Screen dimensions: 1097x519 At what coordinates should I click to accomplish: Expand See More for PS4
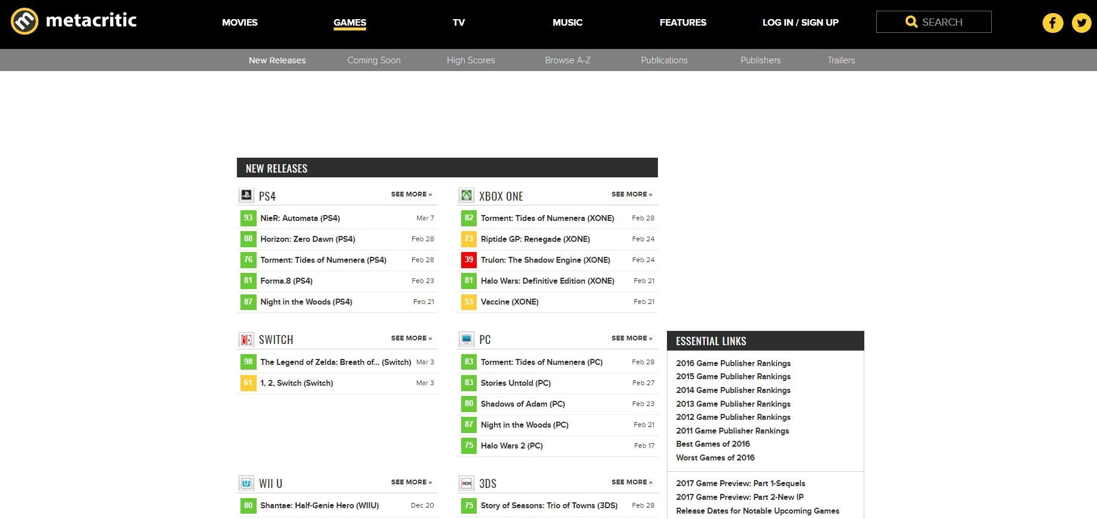[x=412, y=194]
